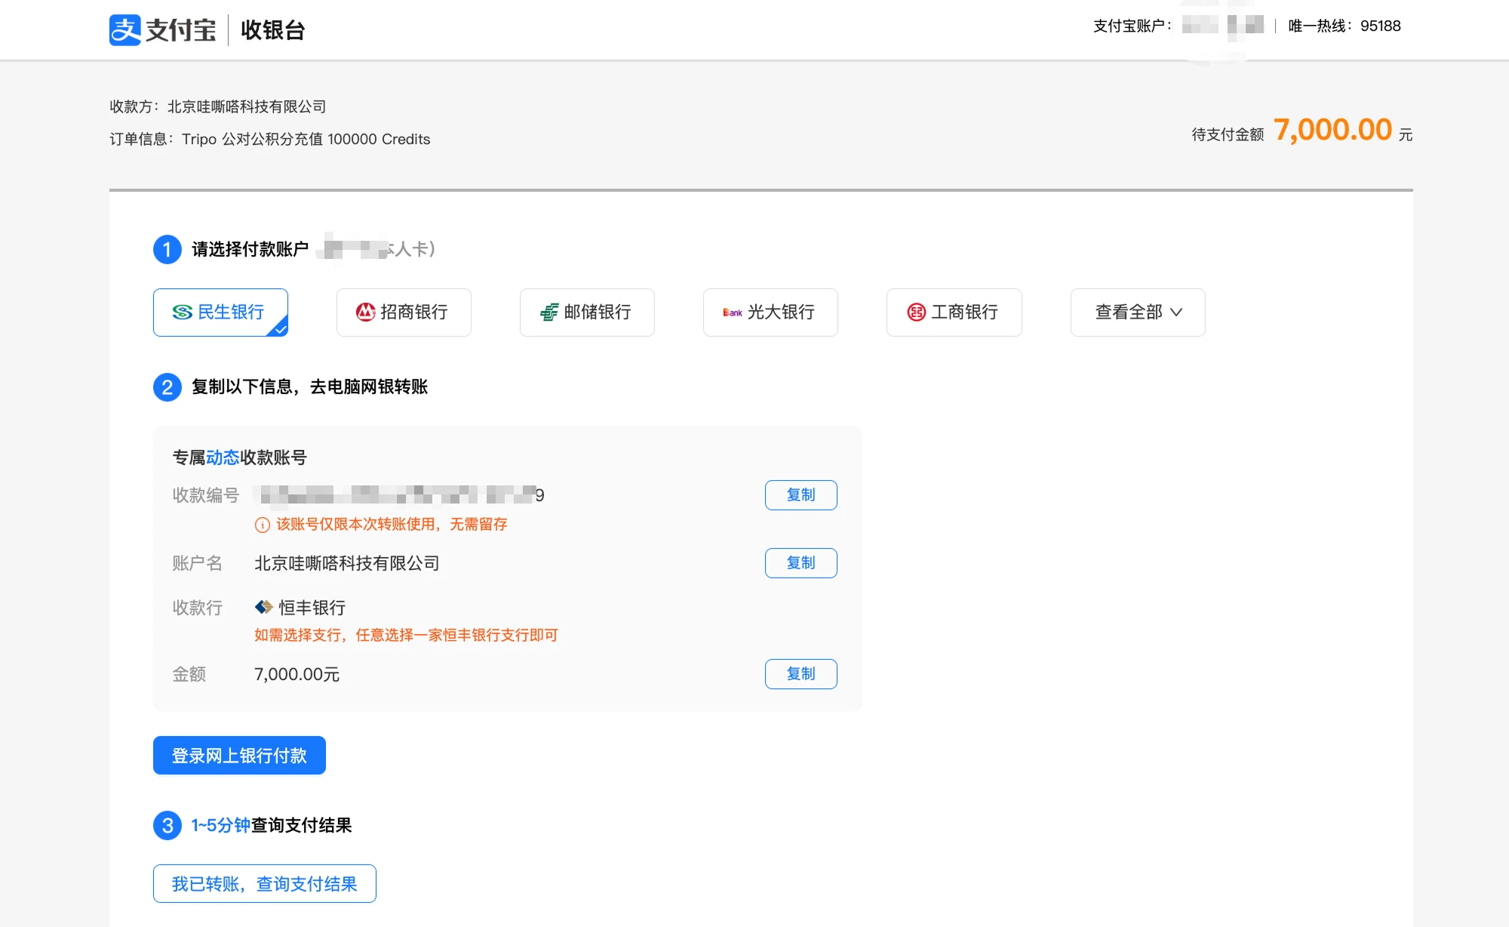1509x927 pixels.
Task: Click the 收款行 field label
Action: [x=198, y=608]
